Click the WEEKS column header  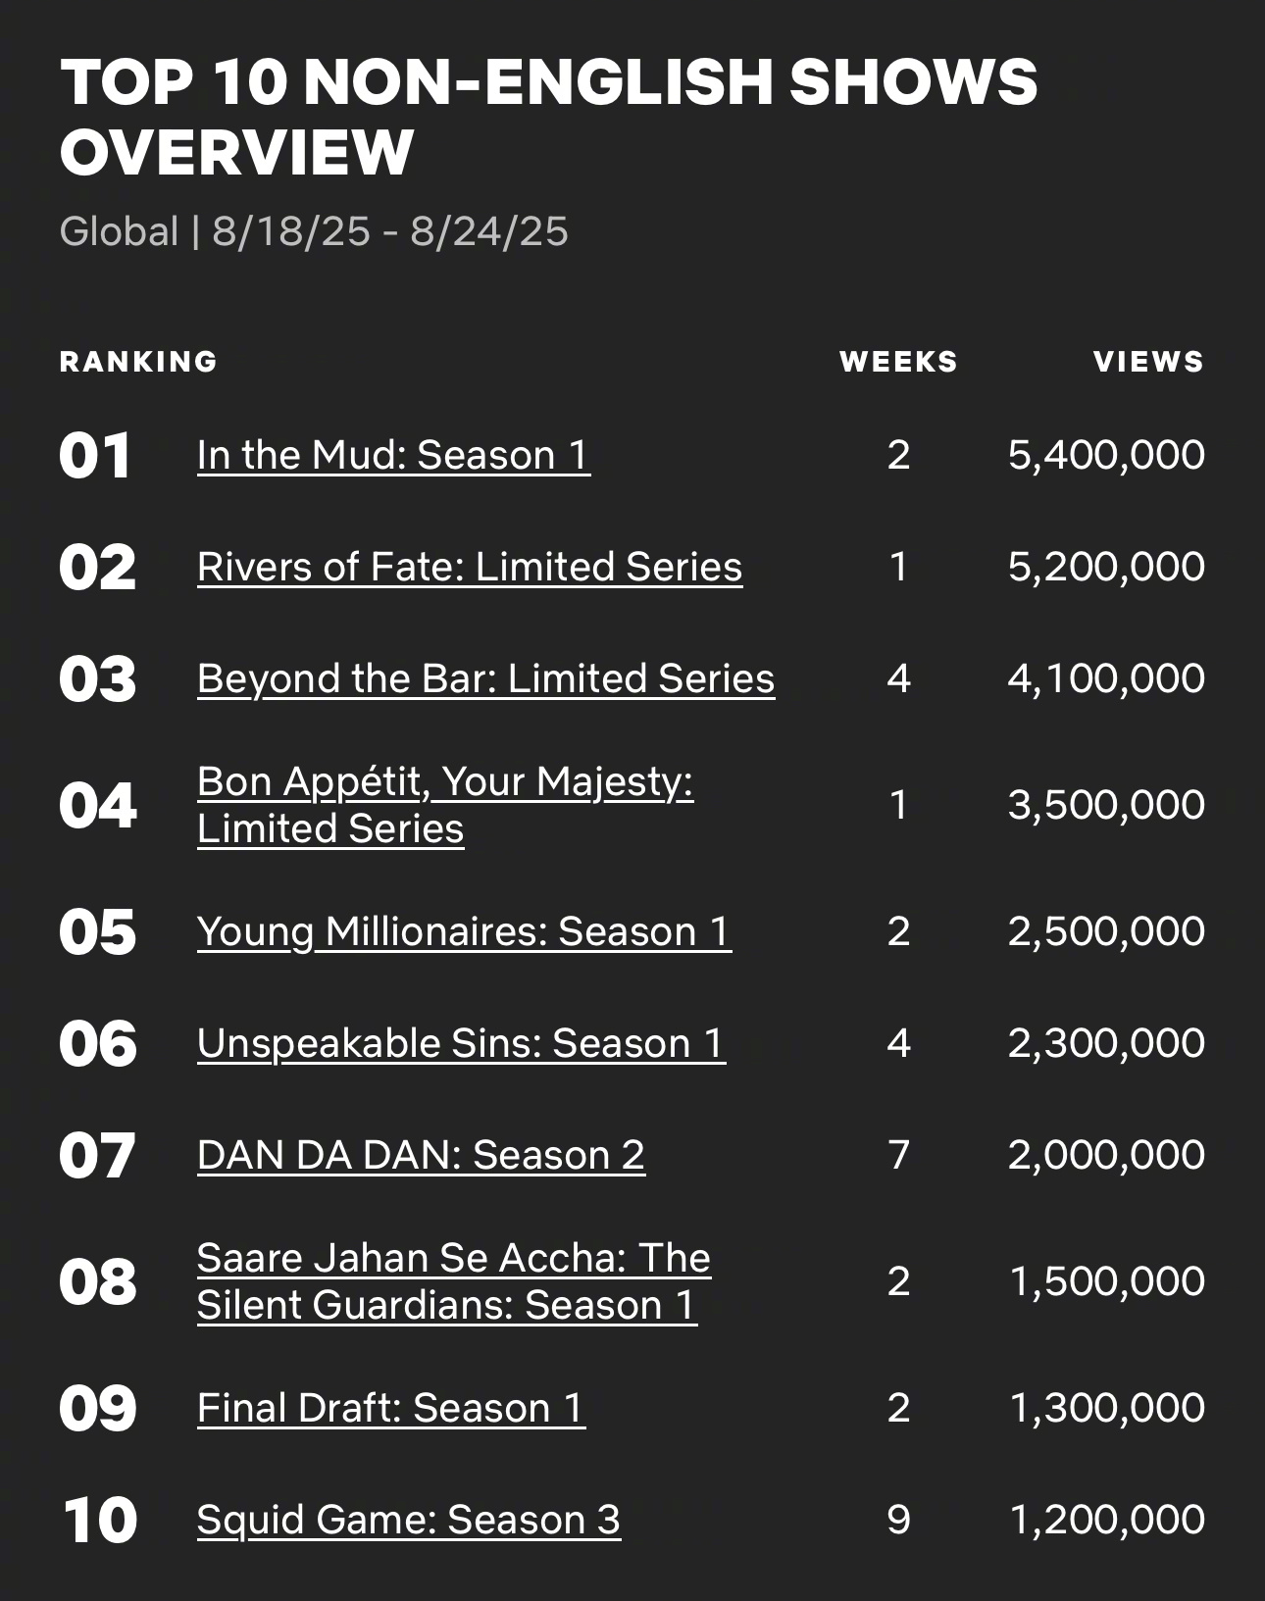[898, 362]
